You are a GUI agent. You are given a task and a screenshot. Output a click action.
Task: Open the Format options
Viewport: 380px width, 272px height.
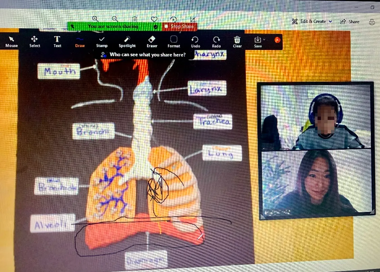tap(174, 42)
